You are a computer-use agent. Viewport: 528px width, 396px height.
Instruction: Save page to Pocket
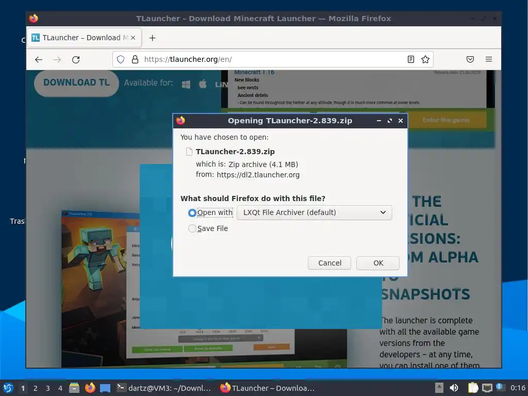[x=470, y=60]
